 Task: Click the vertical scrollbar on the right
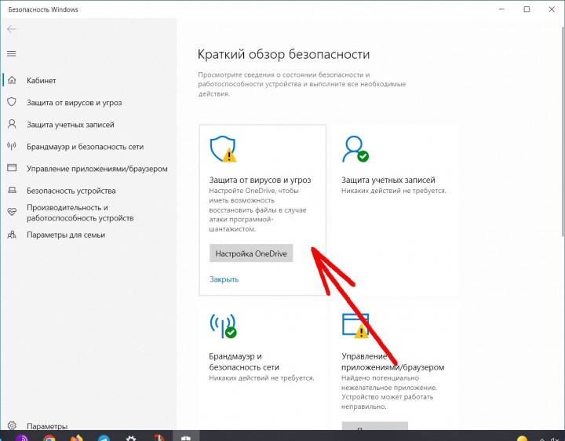tap(560, 157)
